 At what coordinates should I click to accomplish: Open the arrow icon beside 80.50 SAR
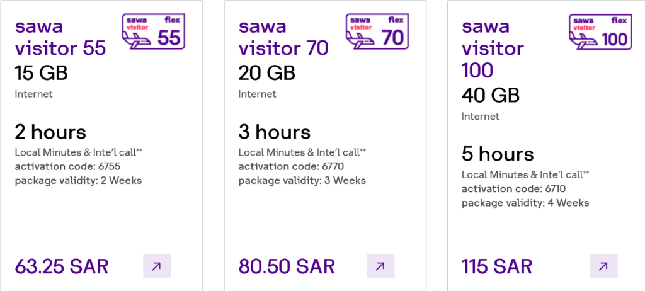click(380, 266)
